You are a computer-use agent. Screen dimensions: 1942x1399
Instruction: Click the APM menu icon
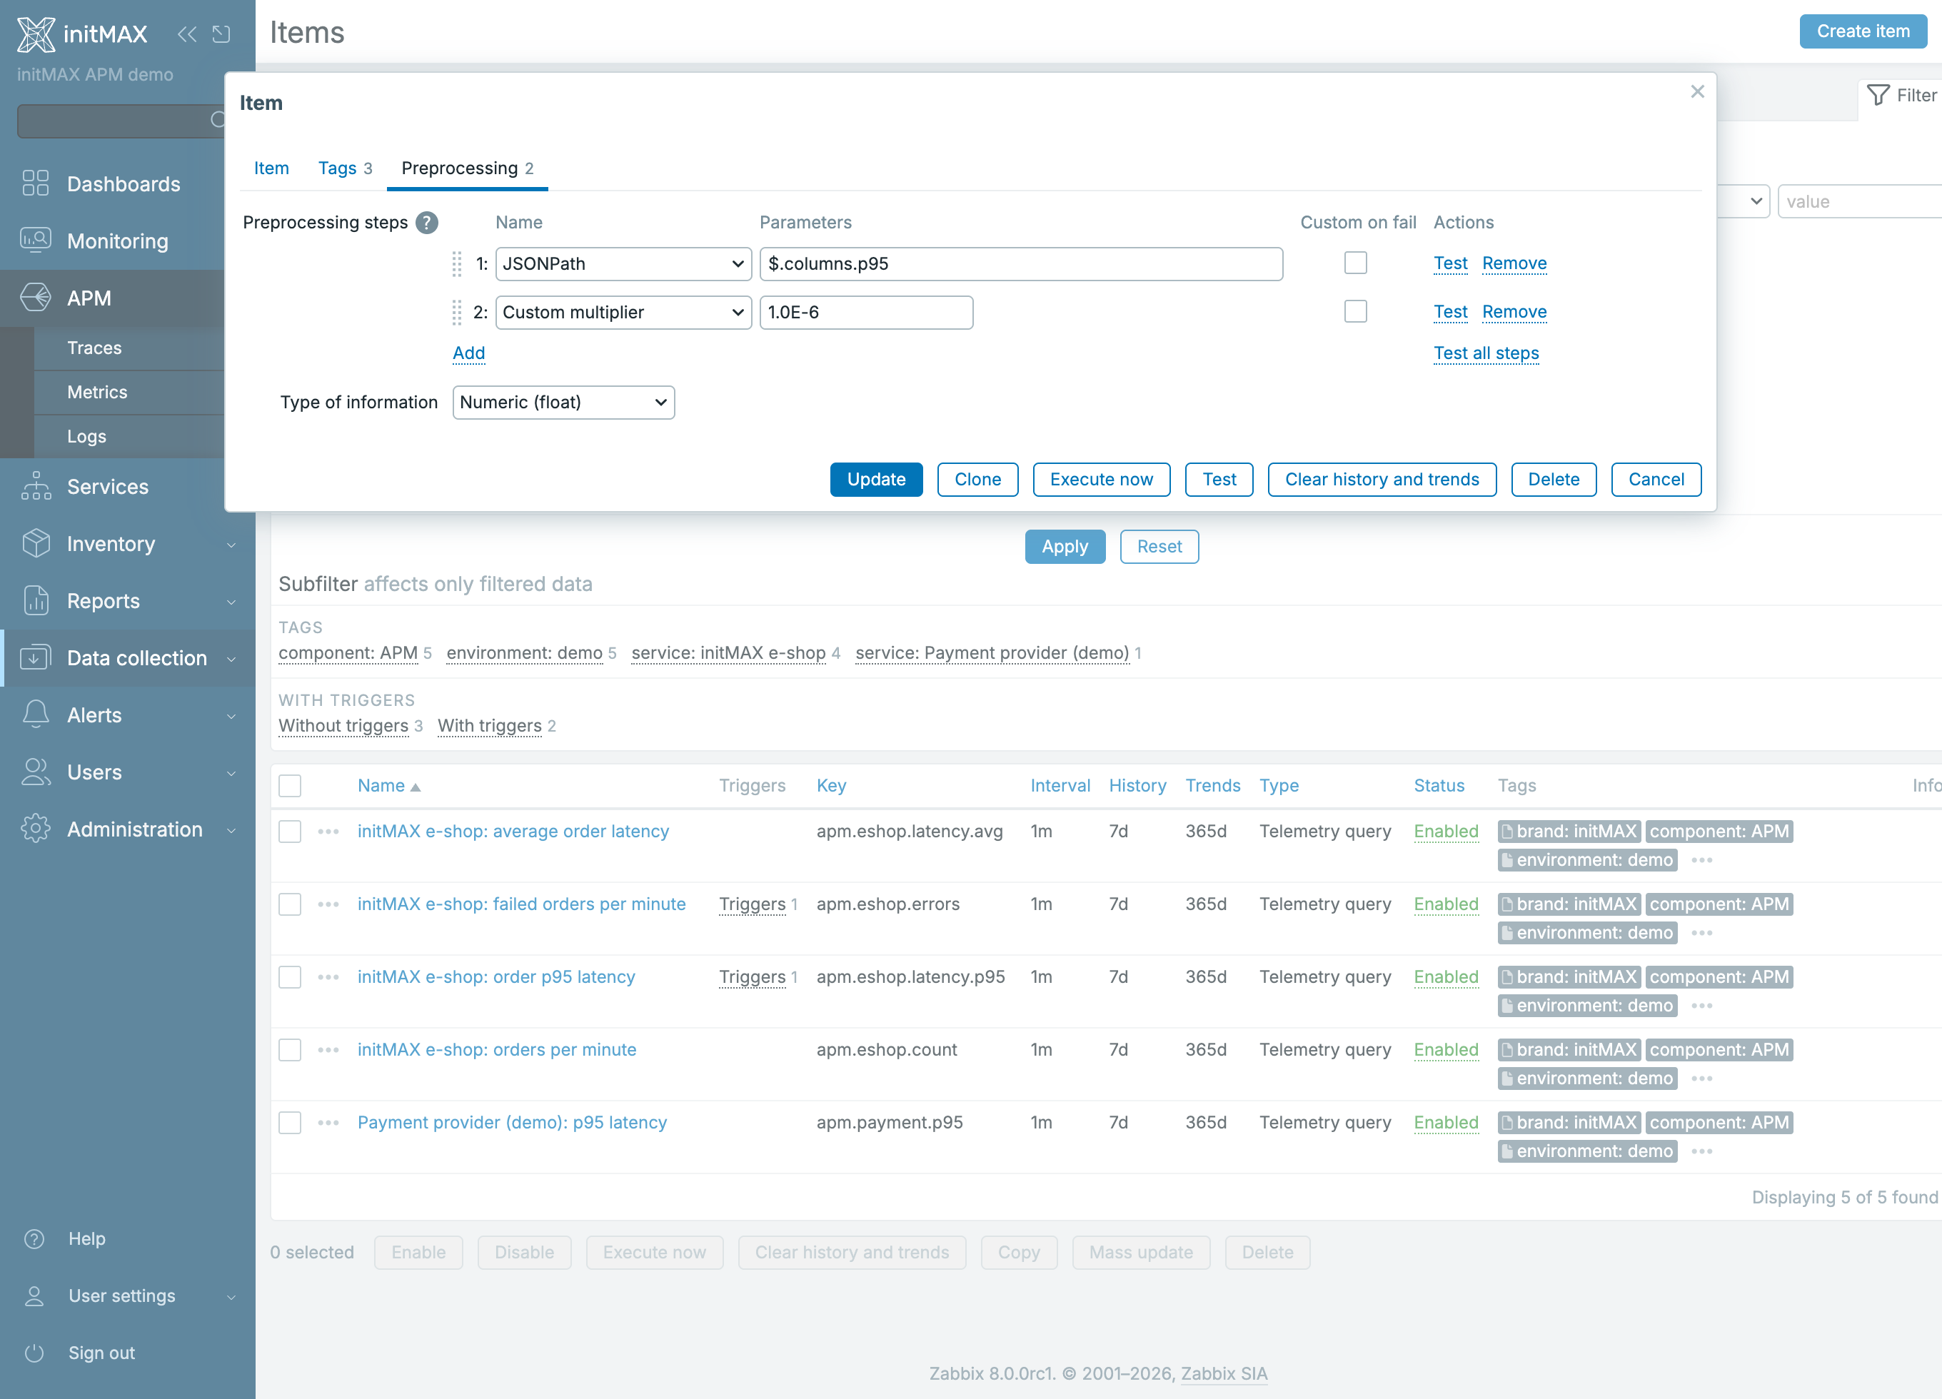tap(36, 298)
